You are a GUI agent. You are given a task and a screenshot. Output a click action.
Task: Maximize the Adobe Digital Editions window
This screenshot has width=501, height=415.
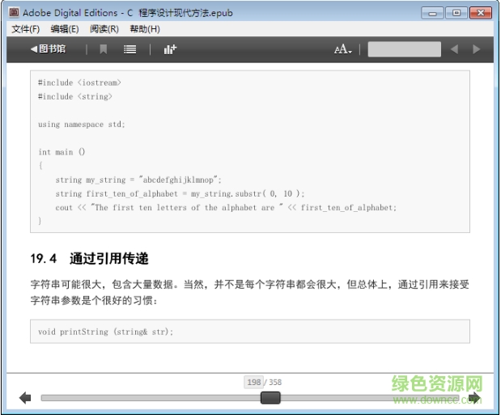[x=456, y=13]
